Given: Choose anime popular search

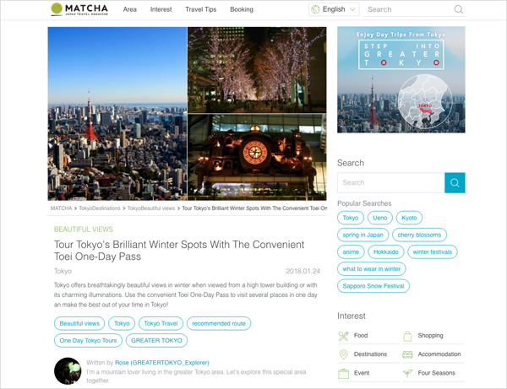Looking at the screenshot, I should [x=351, y=252].
